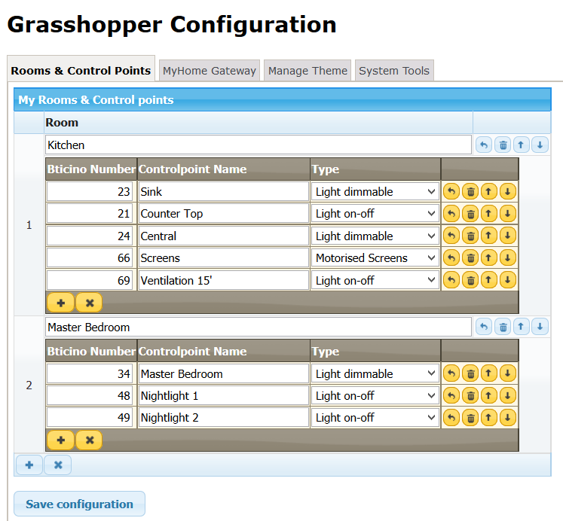Edit the Master Bedroom room name field
563x521 pixels.
click(259, 327)
